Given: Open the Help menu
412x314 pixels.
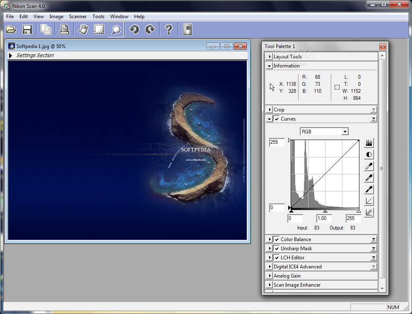Looking at the screenshot, I should coord(139,17).
